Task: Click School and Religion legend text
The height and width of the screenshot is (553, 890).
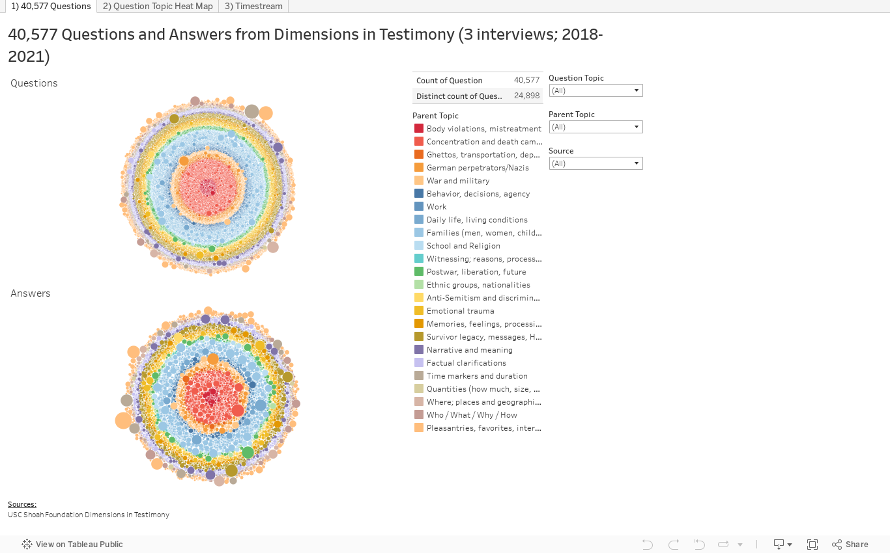Action: 463,246
